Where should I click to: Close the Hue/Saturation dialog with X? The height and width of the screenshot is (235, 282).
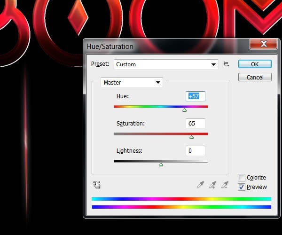[263, 44]
